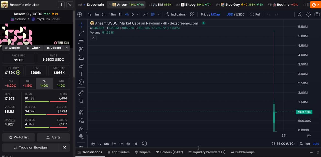Screen dimensions: 321x157
Task: Open the timeframe dropdown arrow after D
Action: (x=138, y=15)
